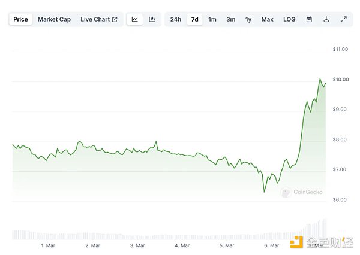The height and width of the screenshot is (255, 360).
Task: Set chart range to 1m
Action: 212,19
